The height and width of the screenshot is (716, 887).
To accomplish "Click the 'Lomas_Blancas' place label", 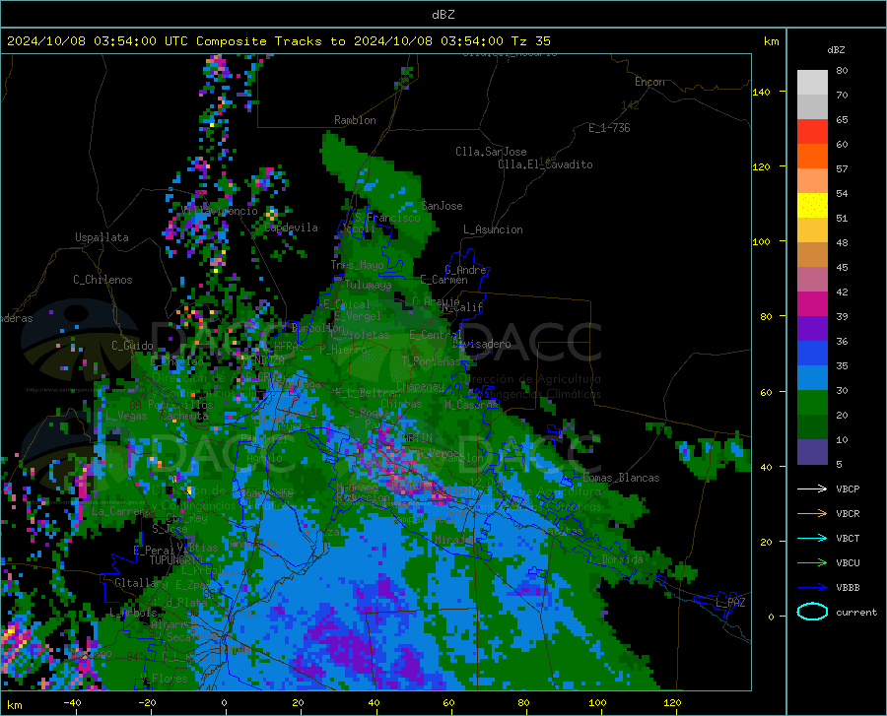I will [x=621, y=478].
